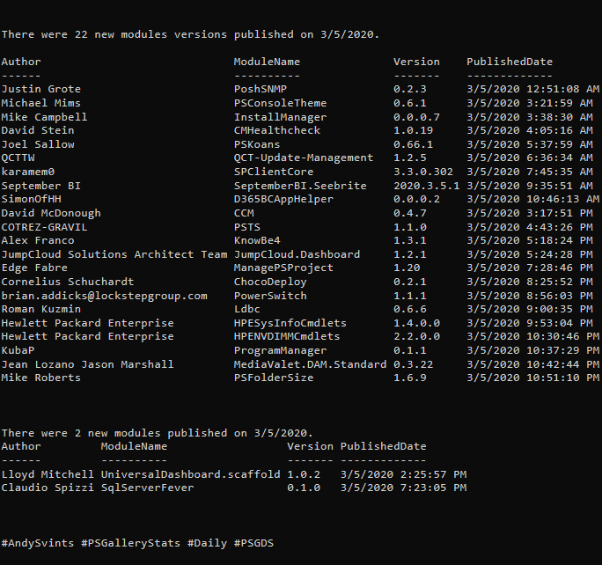The image size is (602, 565).
Task: Select the PSKoans module name
Action: pos(257,144)
